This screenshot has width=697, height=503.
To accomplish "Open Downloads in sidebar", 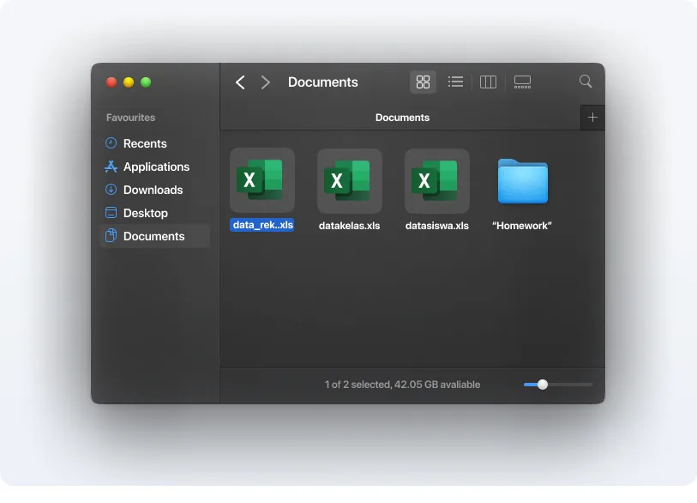I will pos(155,190).
